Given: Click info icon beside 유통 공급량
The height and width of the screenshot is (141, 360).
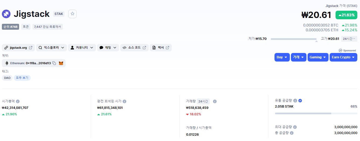Looking at the screenshot, I should pos(295,101).
